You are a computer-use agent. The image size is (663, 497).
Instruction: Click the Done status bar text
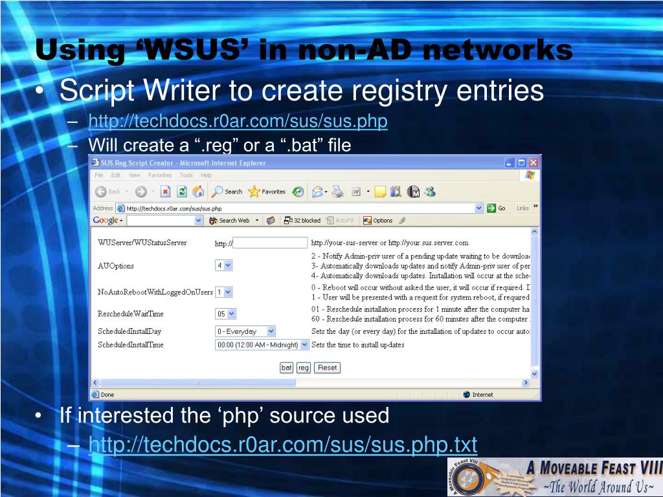[x=107, y=394]
